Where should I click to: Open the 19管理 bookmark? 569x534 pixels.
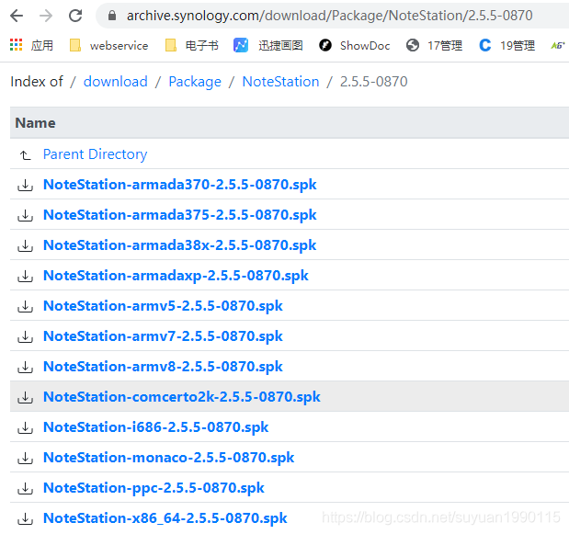coord(506,45)
